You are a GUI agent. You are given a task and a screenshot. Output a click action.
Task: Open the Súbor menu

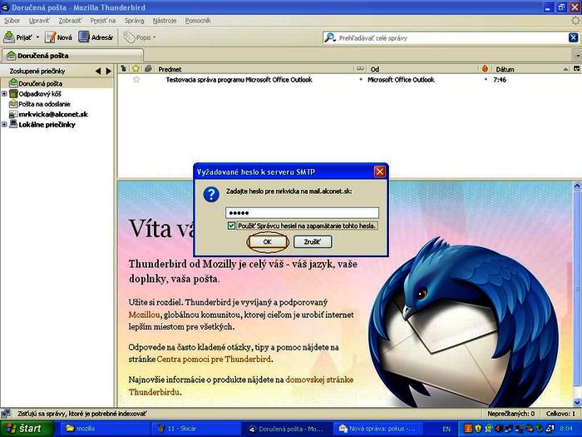coord(12,21)
